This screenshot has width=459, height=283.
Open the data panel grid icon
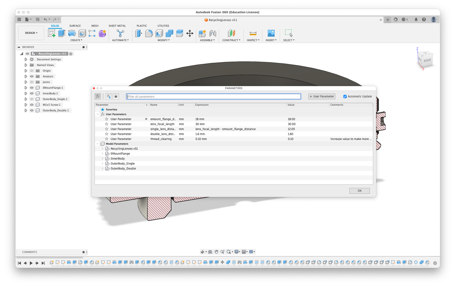pos(19,19)
